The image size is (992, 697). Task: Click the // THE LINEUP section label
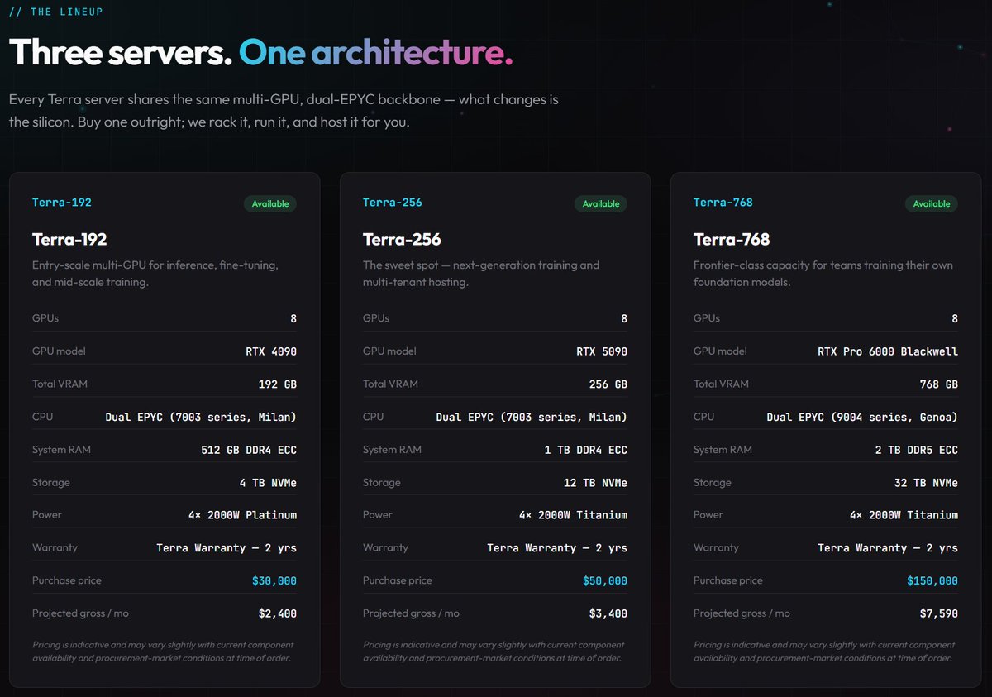pyautogui.click(x=56, y=12)
